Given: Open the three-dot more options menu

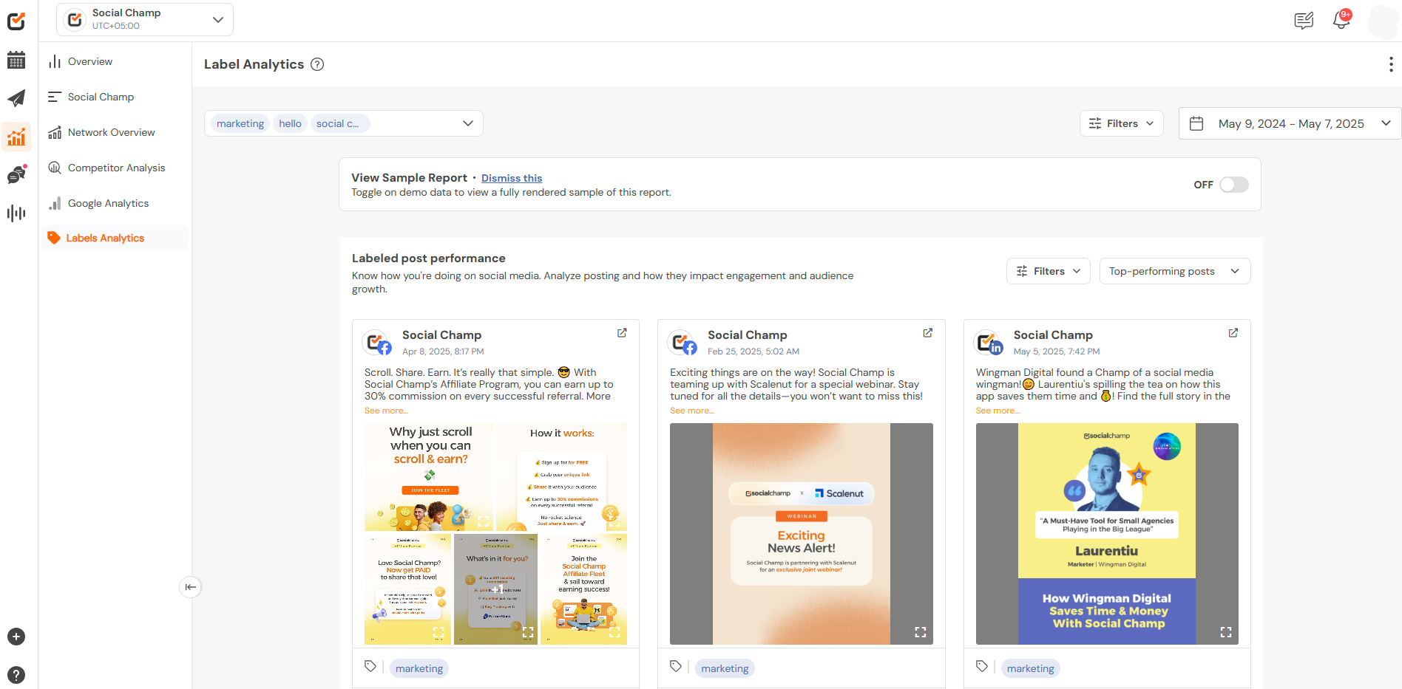Looking at the screenshot, I should tap(1391, 64).
